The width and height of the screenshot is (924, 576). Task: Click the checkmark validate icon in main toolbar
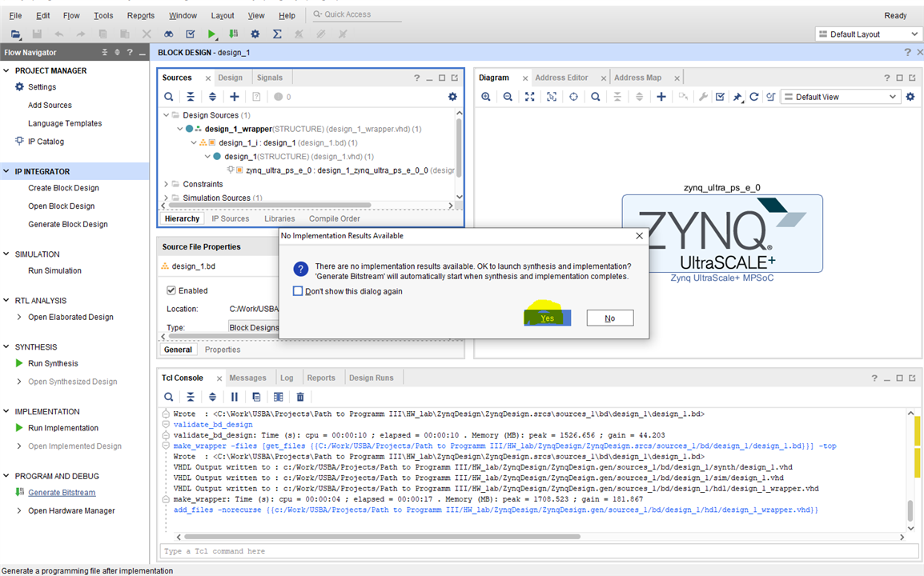tap(191, 34)
